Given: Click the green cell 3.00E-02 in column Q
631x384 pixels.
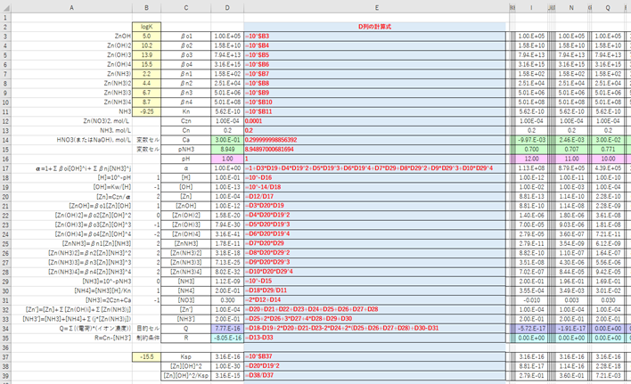Looking at the screenshot, I should click(x=608, y=140).
